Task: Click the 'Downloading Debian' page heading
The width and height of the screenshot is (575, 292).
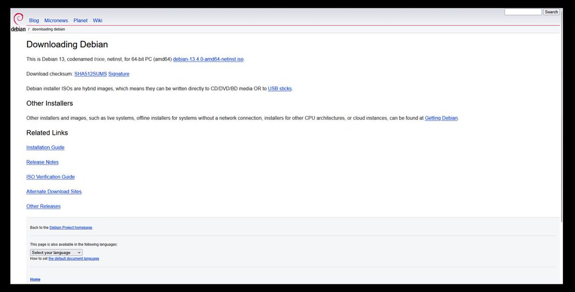Action: click(x=67, y=45)
